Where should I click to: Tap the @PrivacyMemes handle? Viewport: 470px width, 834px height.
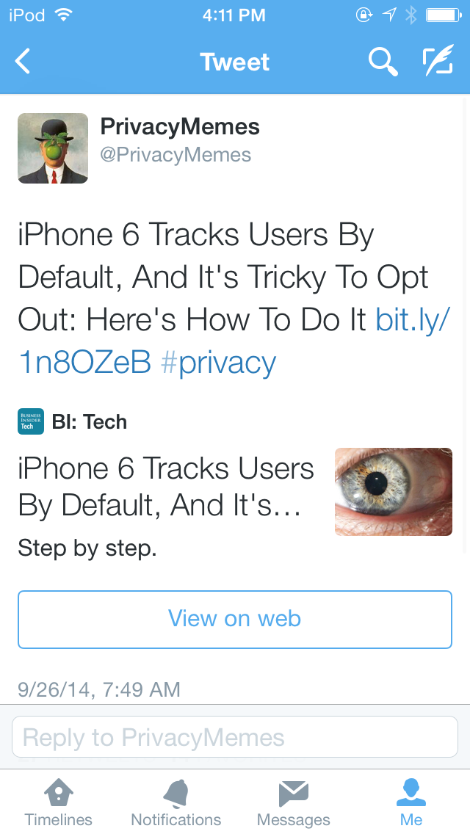tap(176, 155)
